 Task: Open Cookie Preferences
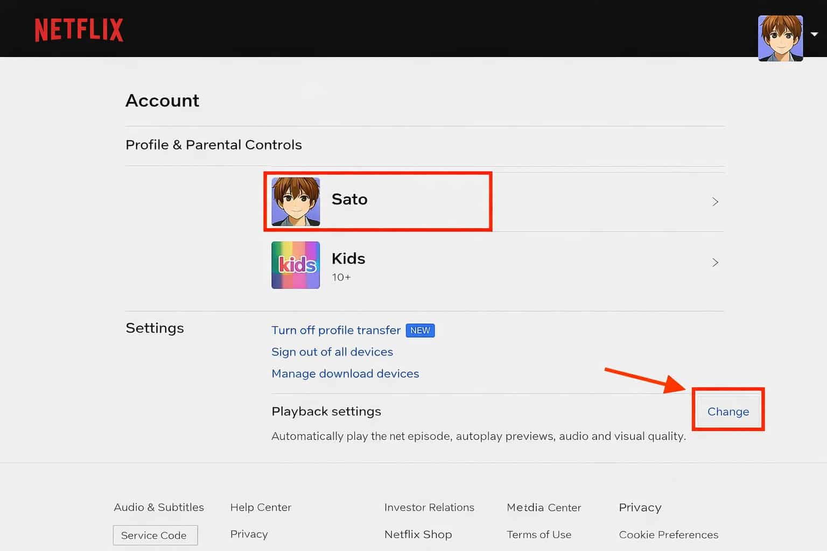[x=668, y=534]
